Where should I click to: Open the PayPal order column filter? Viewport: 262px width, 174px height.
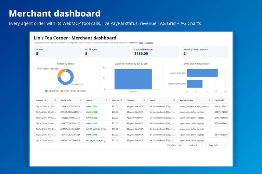click(x=81, y=100)
